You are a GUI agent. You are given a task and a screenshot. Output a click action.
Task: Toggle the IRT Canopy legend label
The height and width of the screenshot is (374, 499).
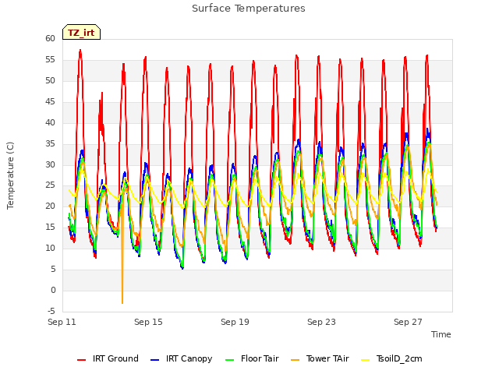pos(189,358)
